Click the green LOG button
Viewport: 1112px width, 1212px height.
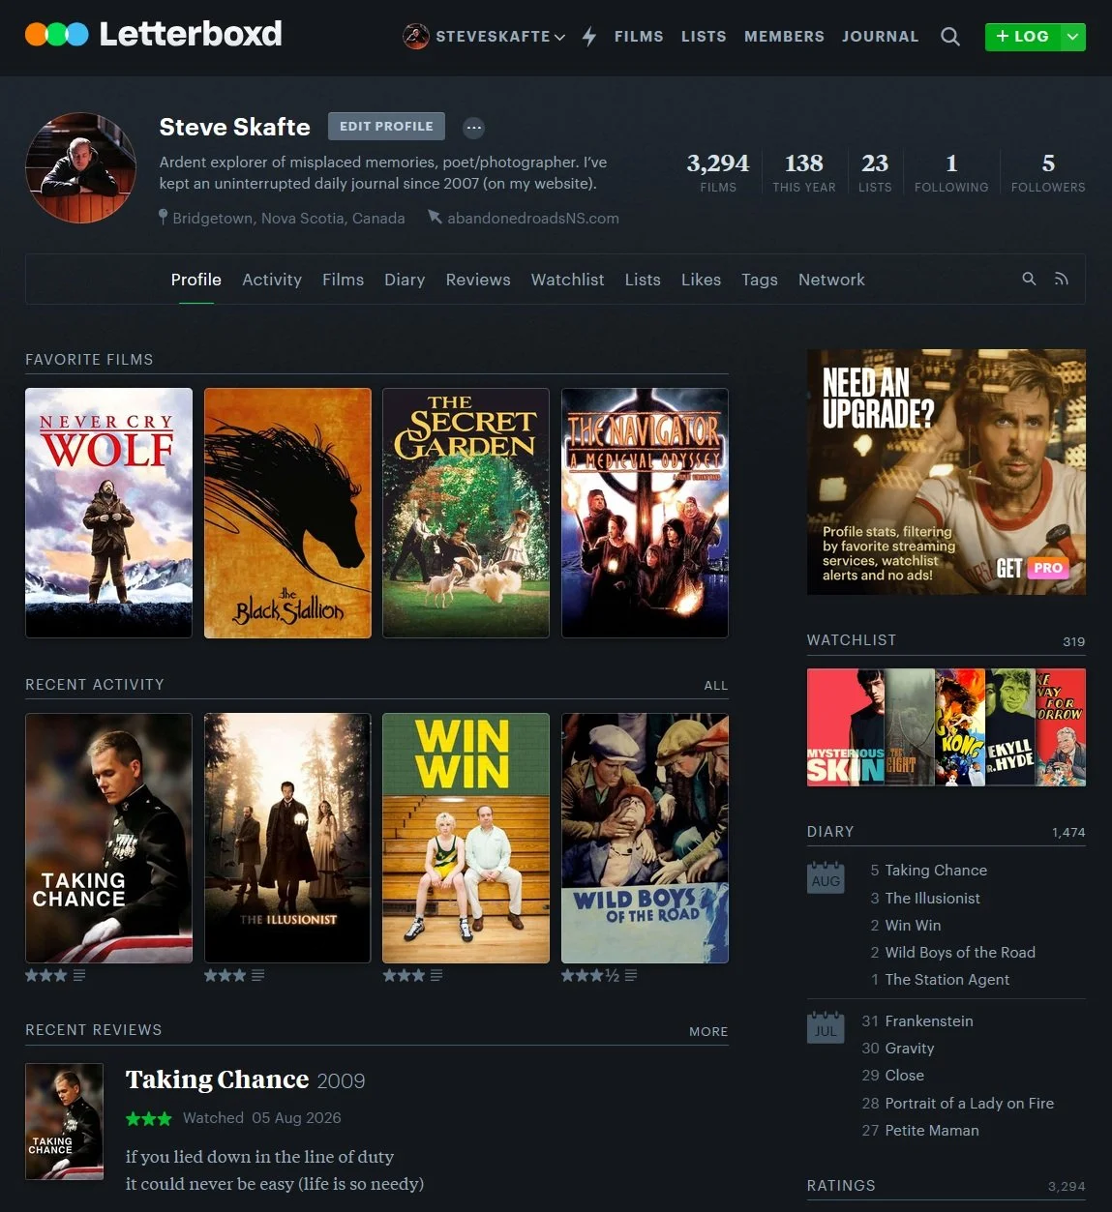pyautogui.click(x=1022, y=37)
